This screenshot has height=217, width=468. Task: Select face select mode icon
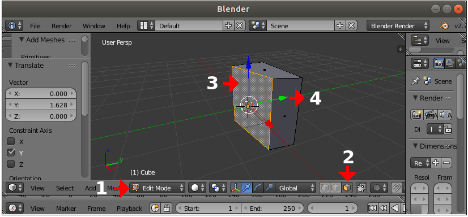(x=347, y=188)
